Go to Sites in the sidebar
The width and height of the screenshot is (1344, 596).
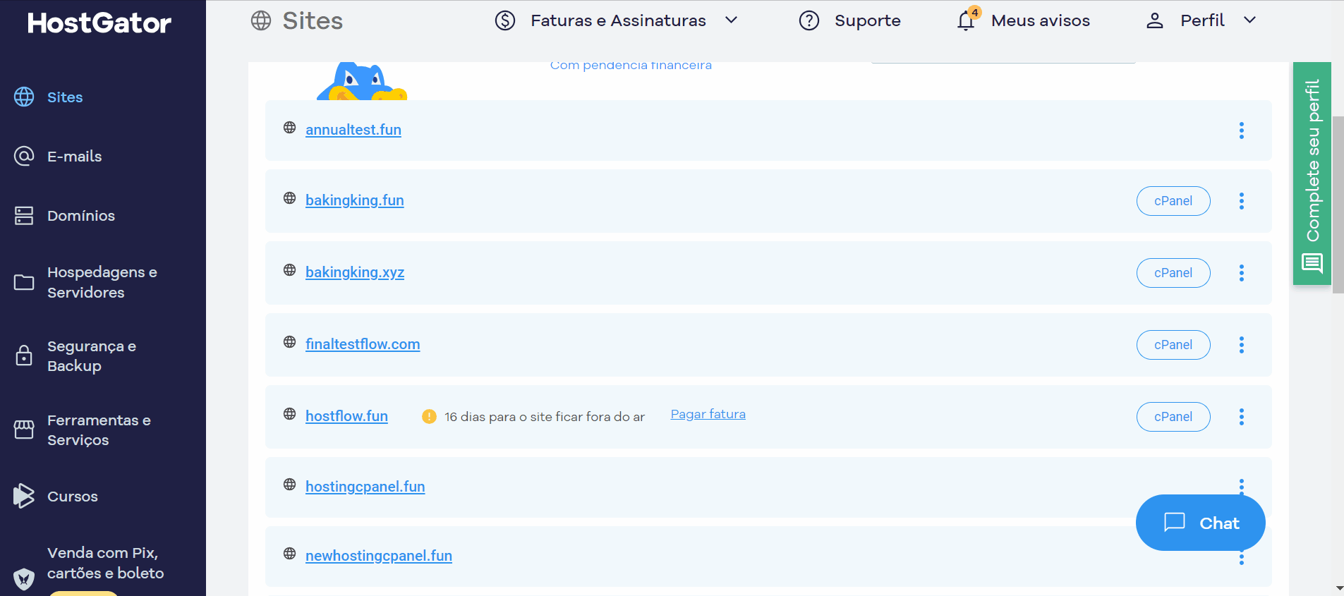(x=65, y=97)
